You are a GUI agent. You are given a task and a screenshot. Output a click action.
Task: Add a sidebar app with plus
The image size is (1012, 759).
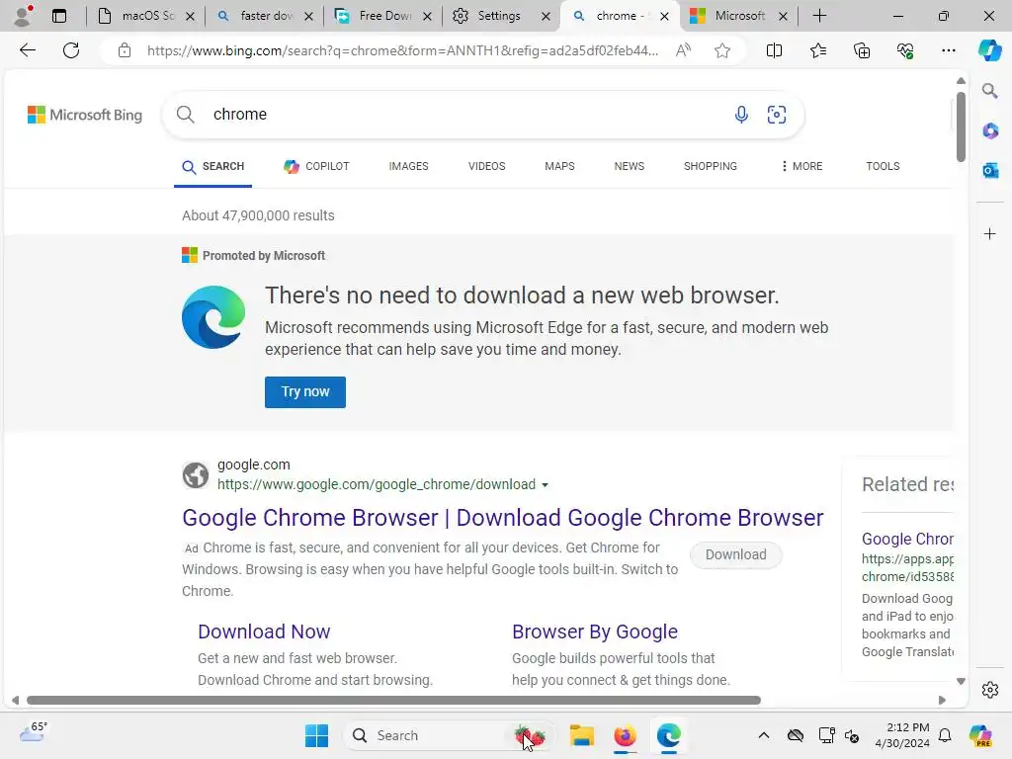tap(990, 233)
